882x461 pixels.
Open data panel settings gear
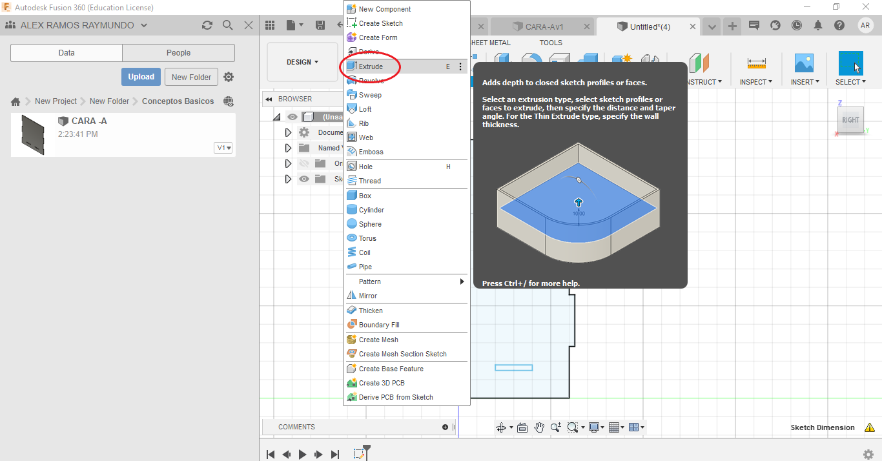coord(229,77)
